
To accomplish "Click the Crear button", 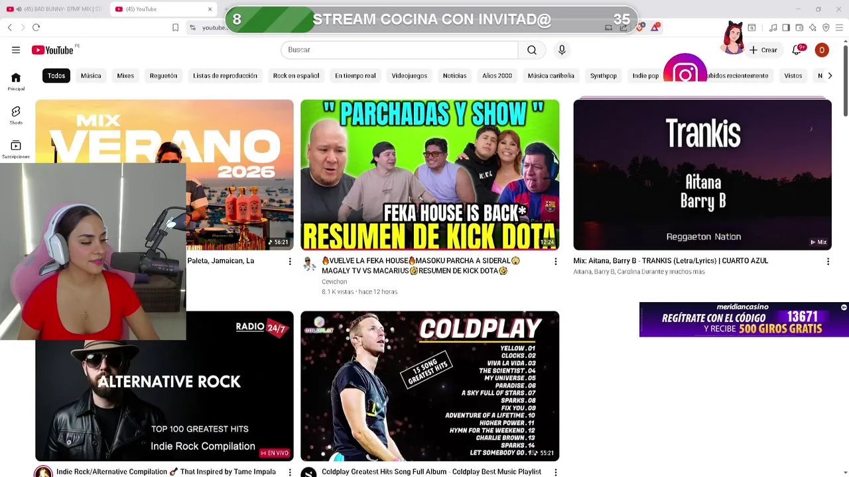I will pyautogui.click(x=763, y=50).
